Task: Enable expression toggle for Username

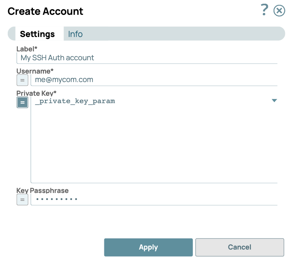Action: click(x=22, y=80)
